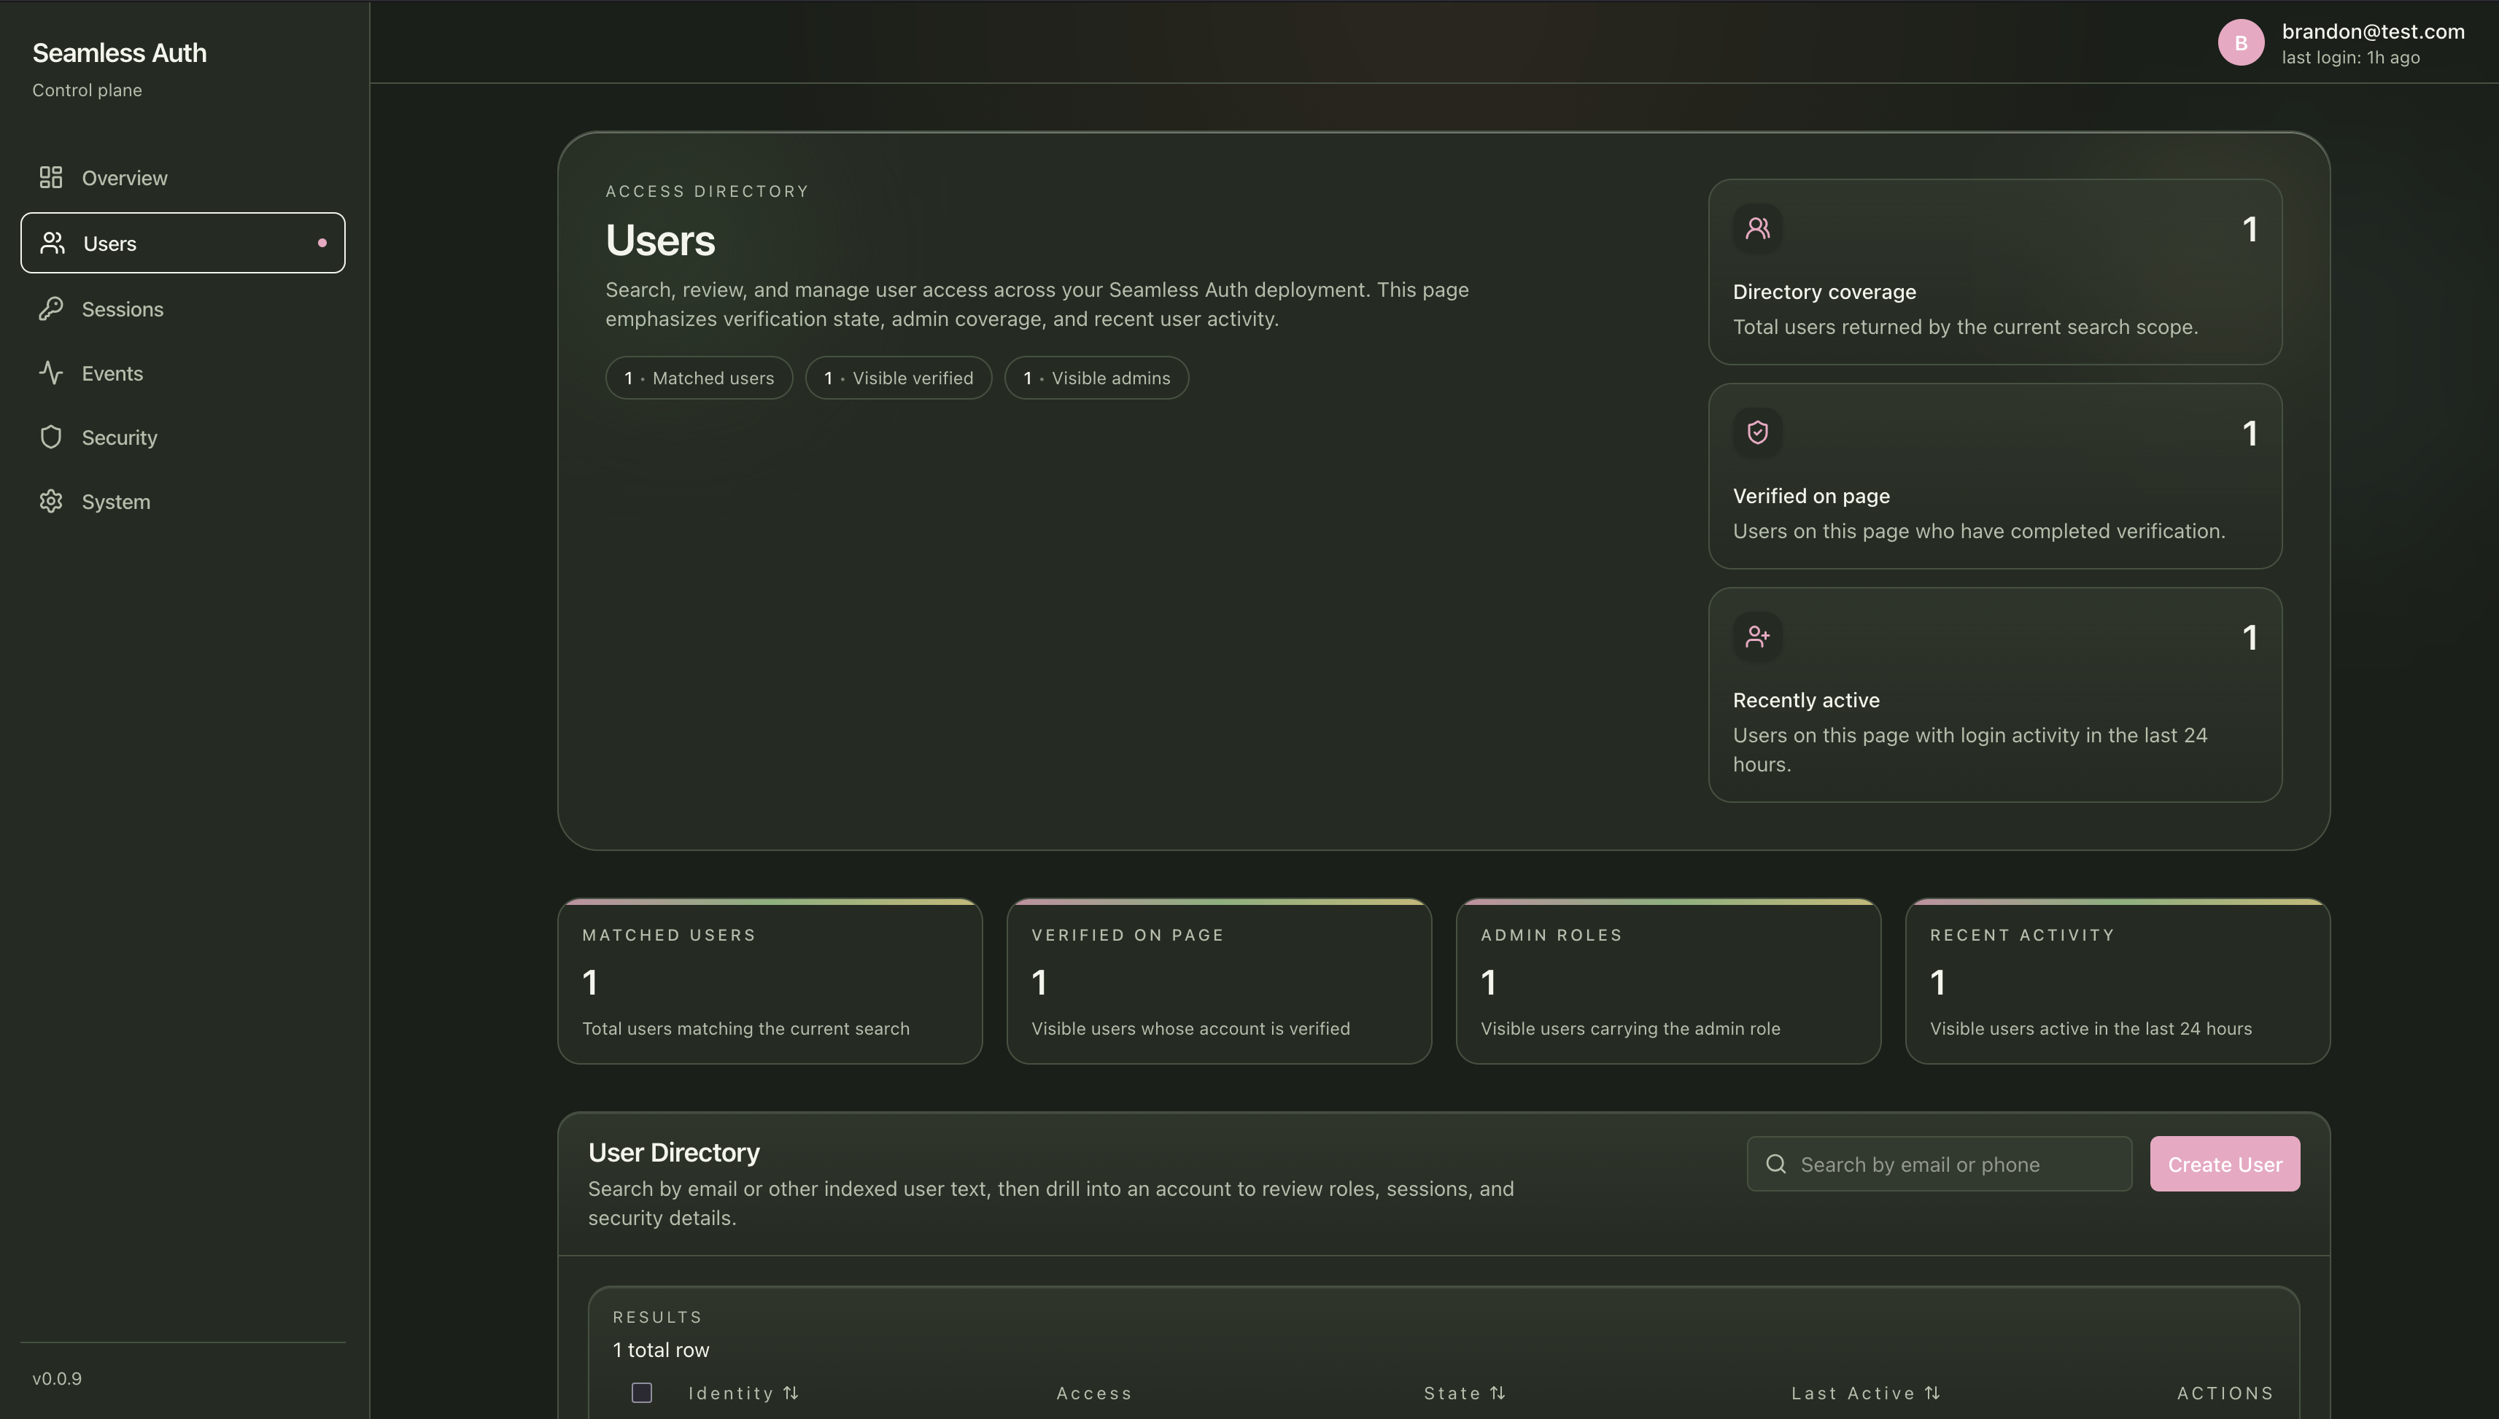Screen dimensions: 2499x1419
Task: Click the System gear icon
Action: click(50, 501)
